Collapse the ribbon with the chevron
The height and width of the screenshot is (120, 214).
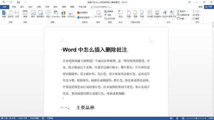point(213,22)
